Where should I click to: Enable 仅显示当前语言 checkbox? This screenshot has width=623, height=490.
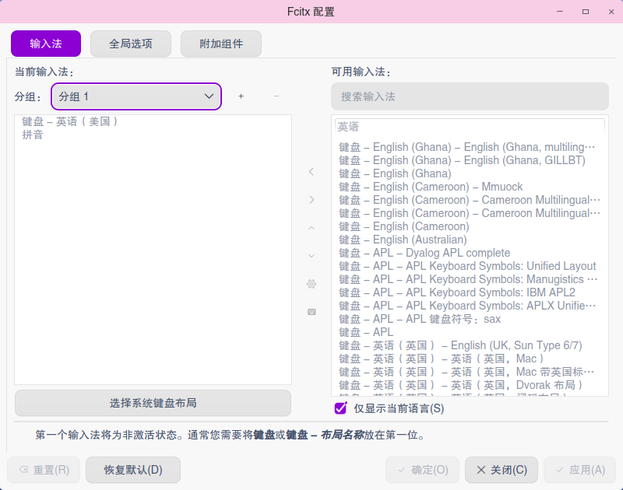coord(339,408)
